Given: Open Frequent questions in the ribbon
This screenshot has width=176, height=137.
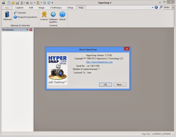Looking at the screenshot, I should tap(26, 17).
